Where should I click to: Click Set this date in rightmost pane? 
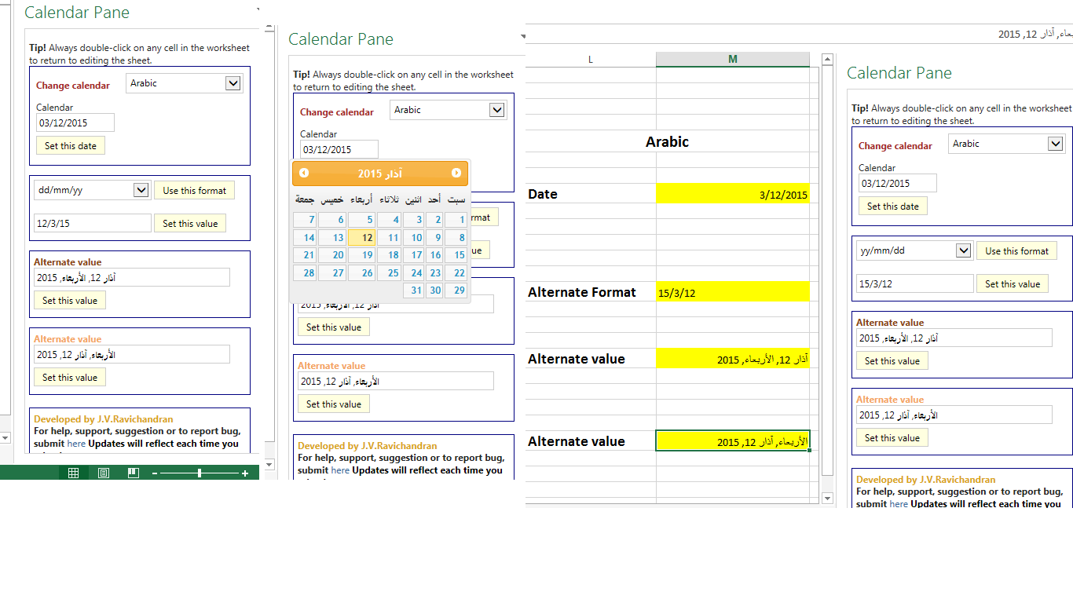point(893,206)
